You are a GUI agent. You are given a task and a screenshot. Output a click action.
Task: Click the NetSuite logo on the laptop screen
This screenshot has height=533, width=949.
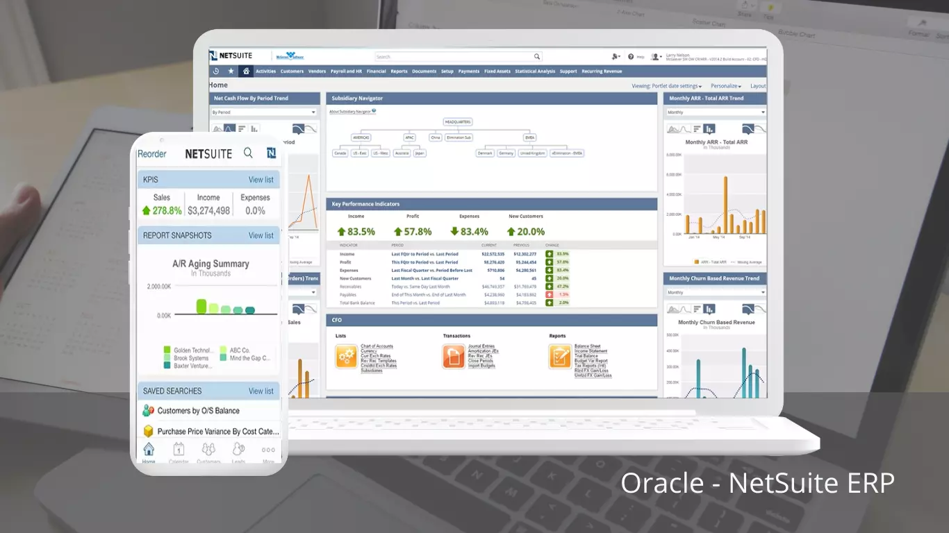pos(231,56)
